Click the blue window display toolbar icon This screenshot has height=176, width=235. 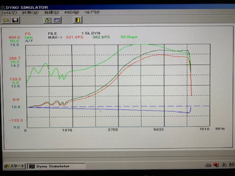[x=57, y=21]
